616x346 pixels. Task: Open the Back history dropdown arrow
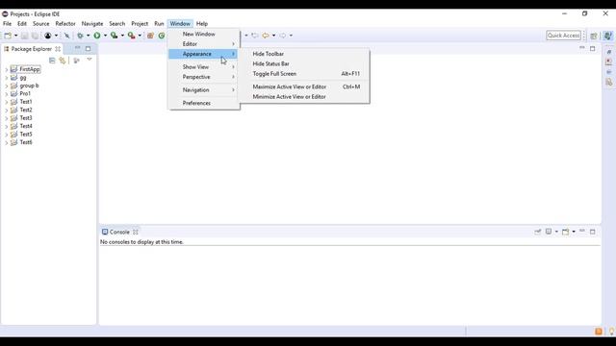point(273,36)
